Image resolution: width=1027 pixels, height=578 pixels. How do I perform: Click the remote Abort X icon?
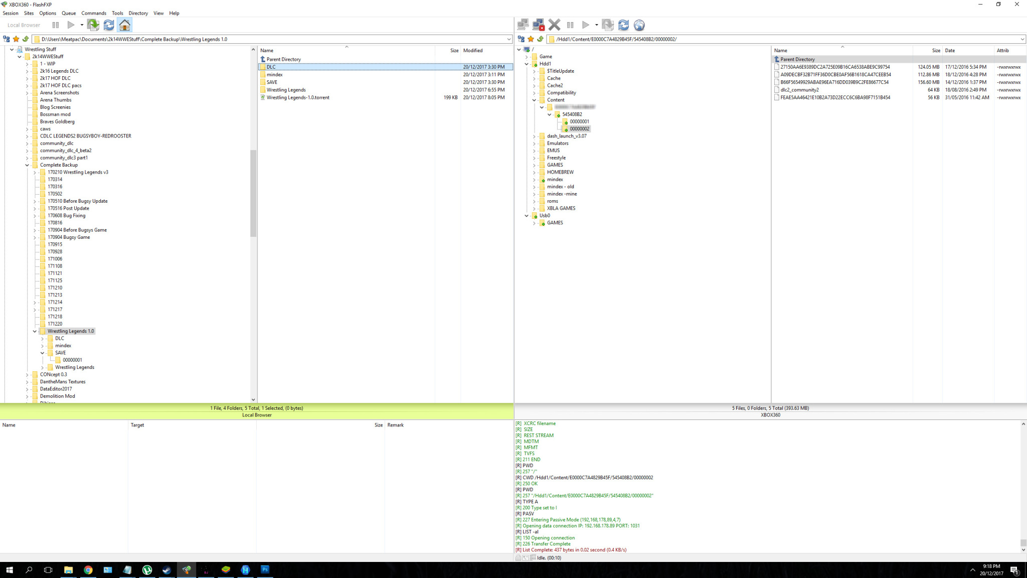(554, 25)
